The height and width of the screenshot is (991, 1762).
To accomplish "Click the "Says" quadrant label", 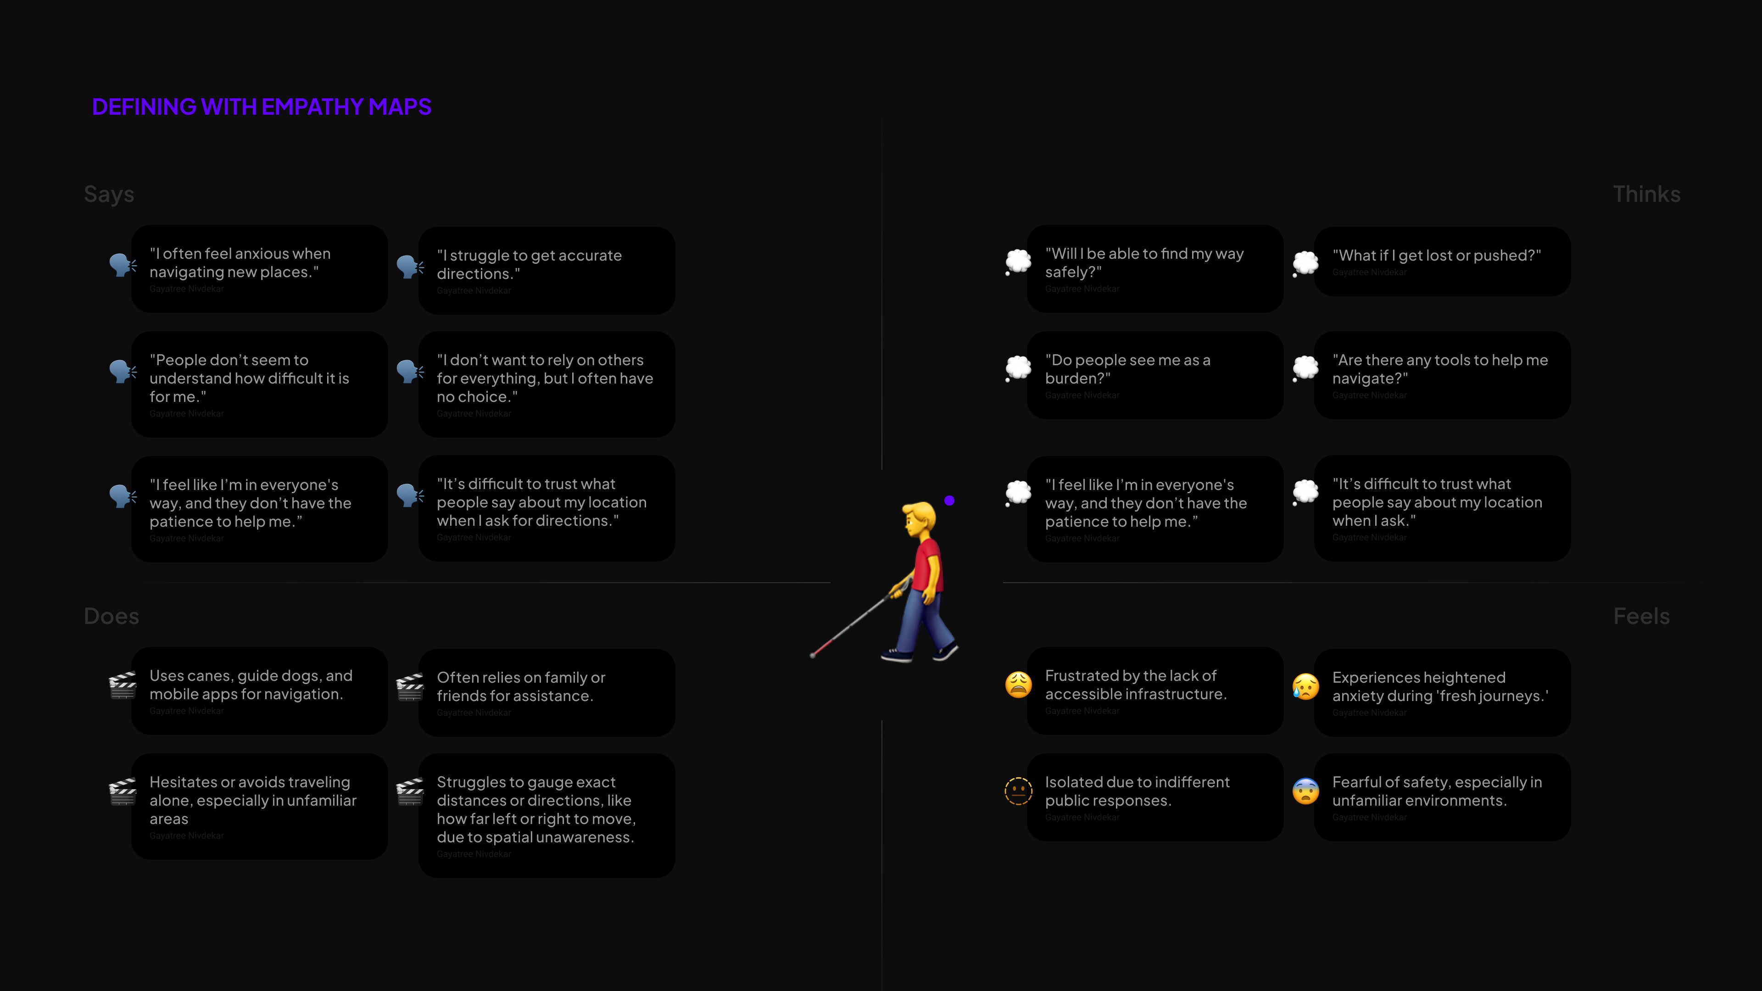I will pyautogui.click(x=109, y=194).
